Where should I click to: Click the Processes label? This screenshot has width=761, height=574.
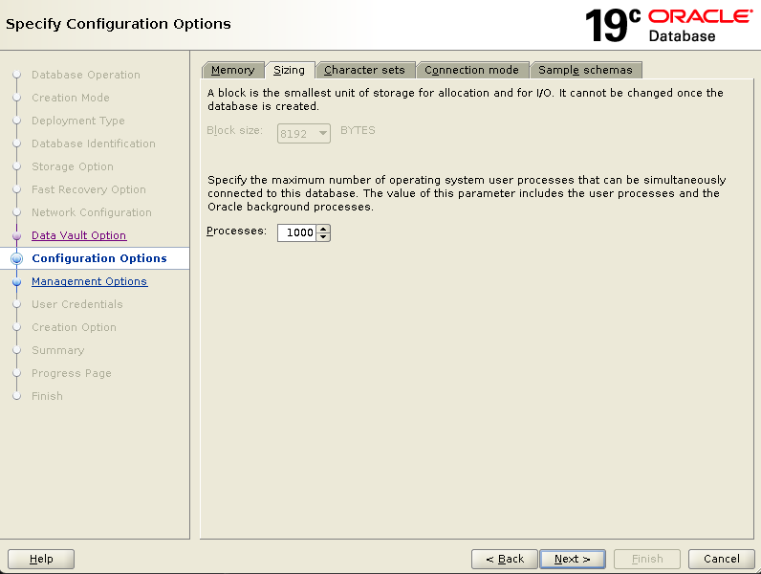(236, 231)
